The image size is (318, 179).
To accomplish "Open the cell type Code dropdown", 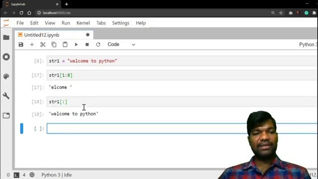I will (121, 44).
